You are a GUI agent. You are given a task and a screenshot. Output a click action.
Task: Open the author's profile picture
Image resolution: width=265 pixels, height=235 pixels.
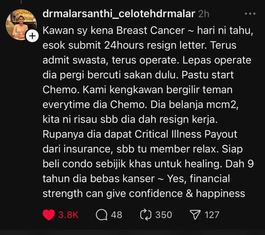pos(21,25)
